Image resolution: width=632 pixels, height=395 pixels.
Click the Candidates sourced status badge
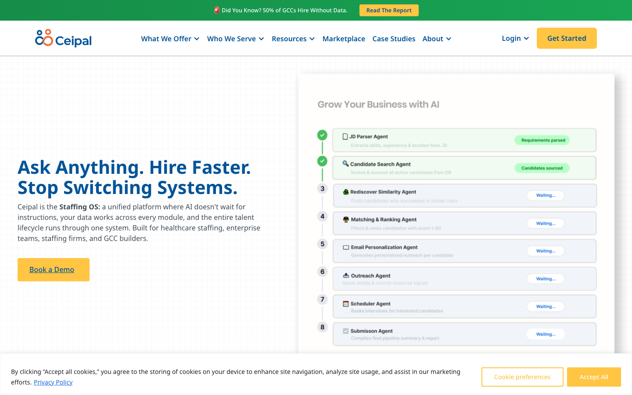tap(542, 168)
